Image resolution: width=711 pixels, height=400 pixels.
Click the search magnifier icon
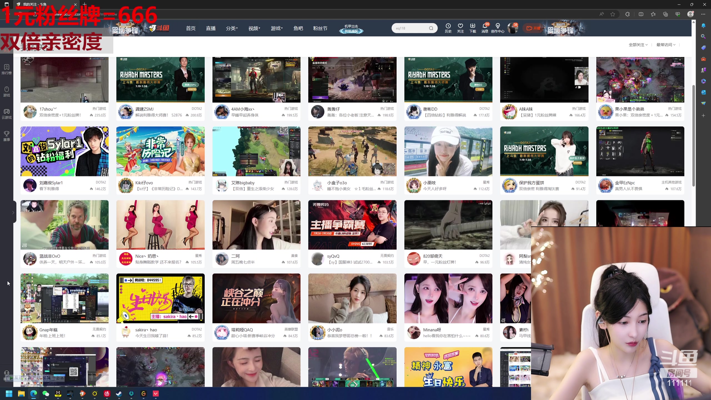click(431, 28)
